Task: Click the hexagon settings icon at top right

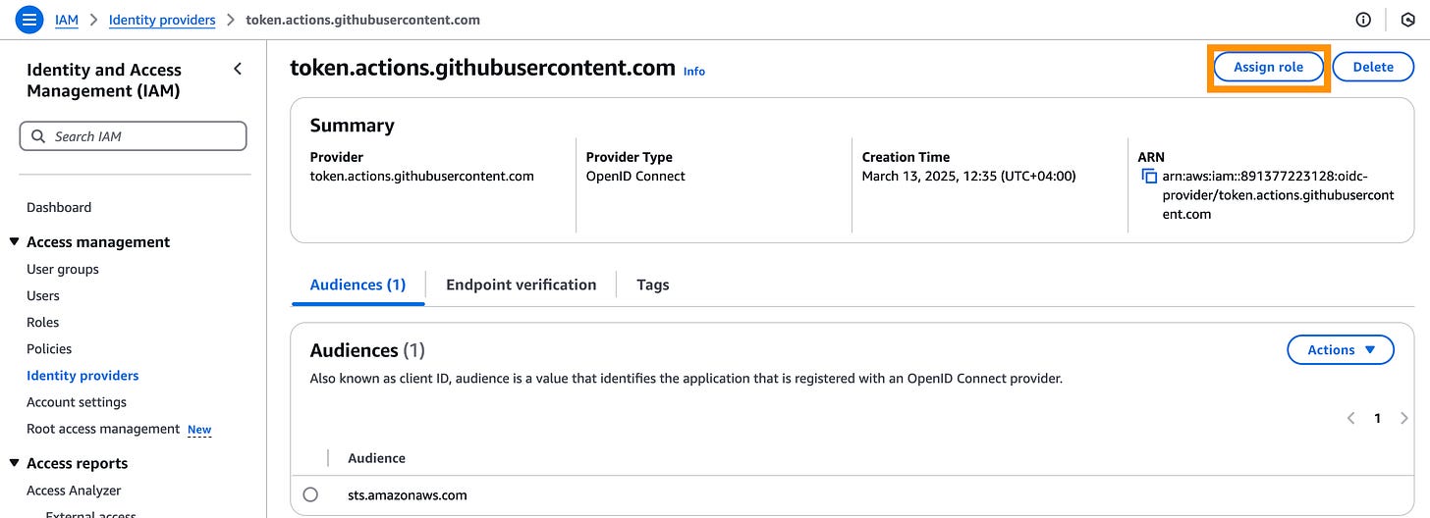Action: (1407, 19)
